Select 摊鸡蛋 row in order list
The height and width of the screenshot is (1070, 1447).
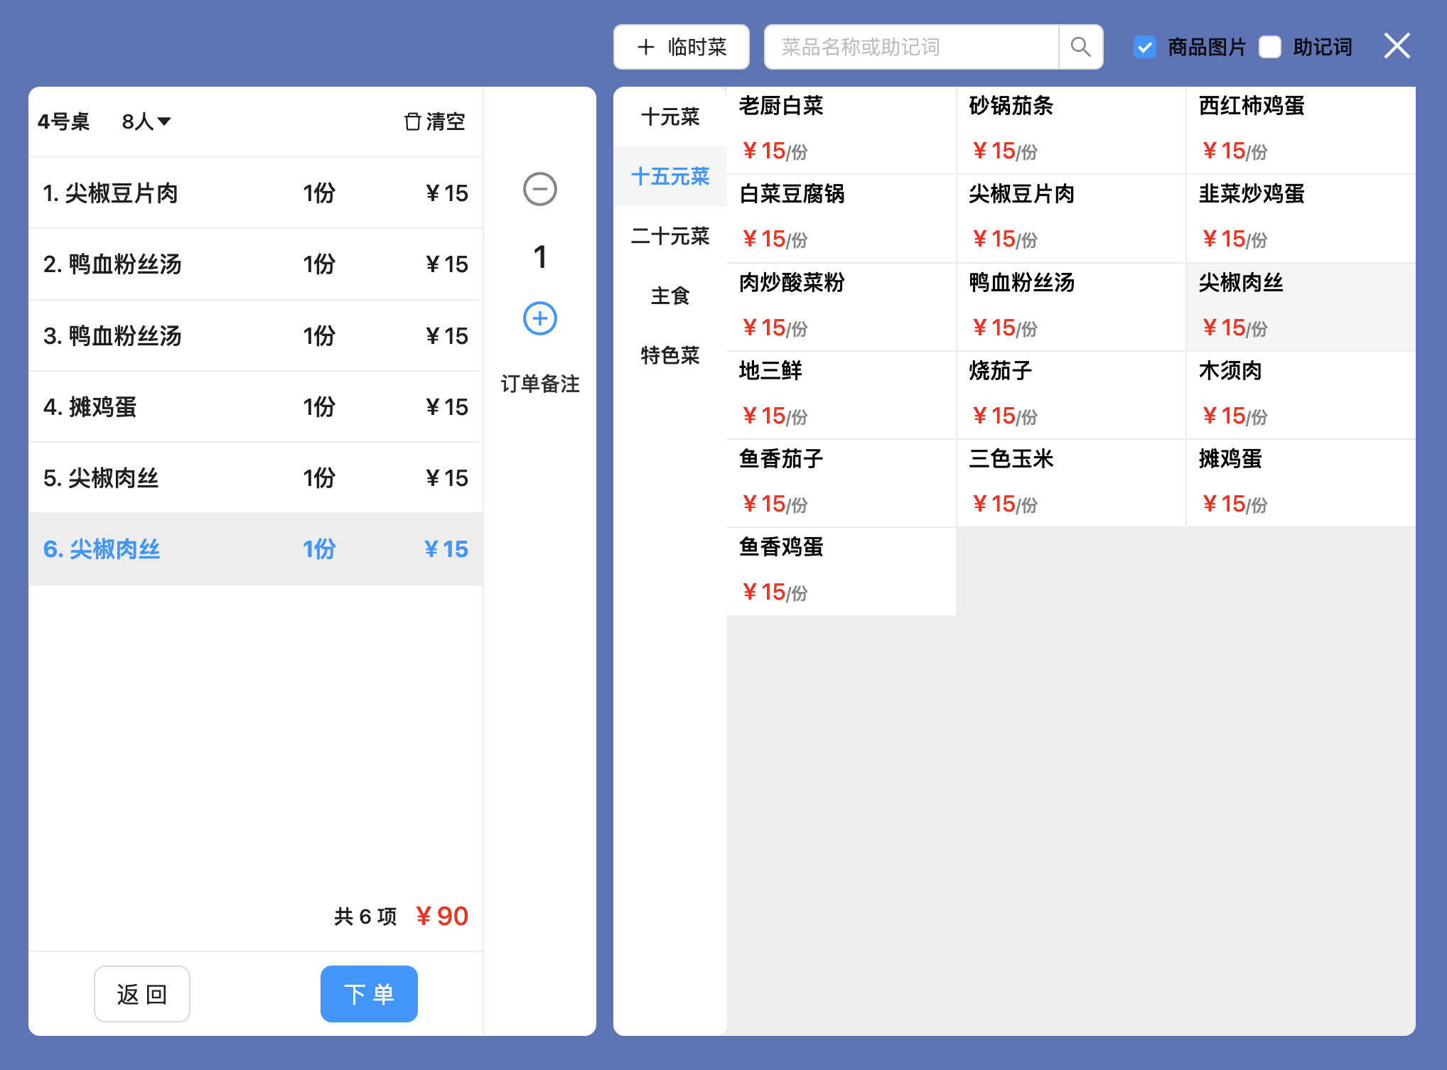(255, 407)
